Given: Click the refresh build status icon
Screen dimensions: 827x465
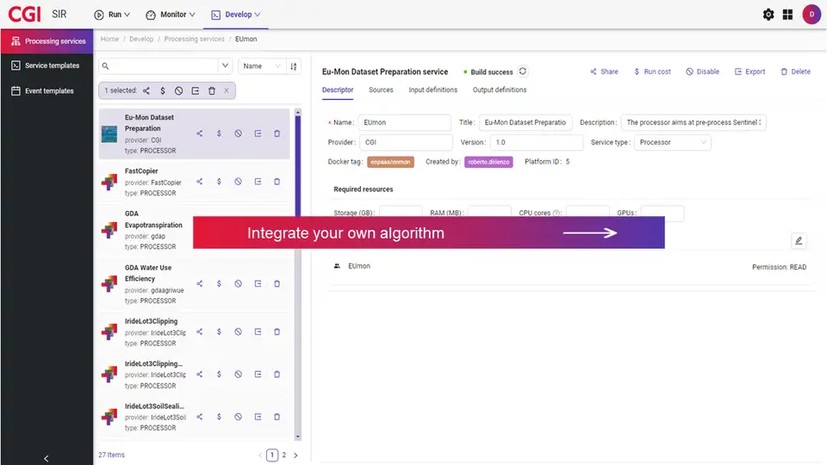Looking at the screenshot, I should 522,71.
